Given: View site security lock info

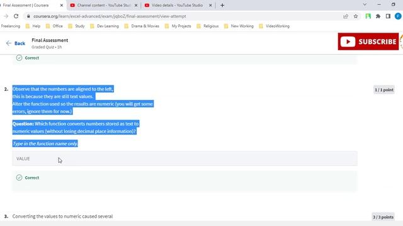Looking at the screenshot, I should click(28, 16).
